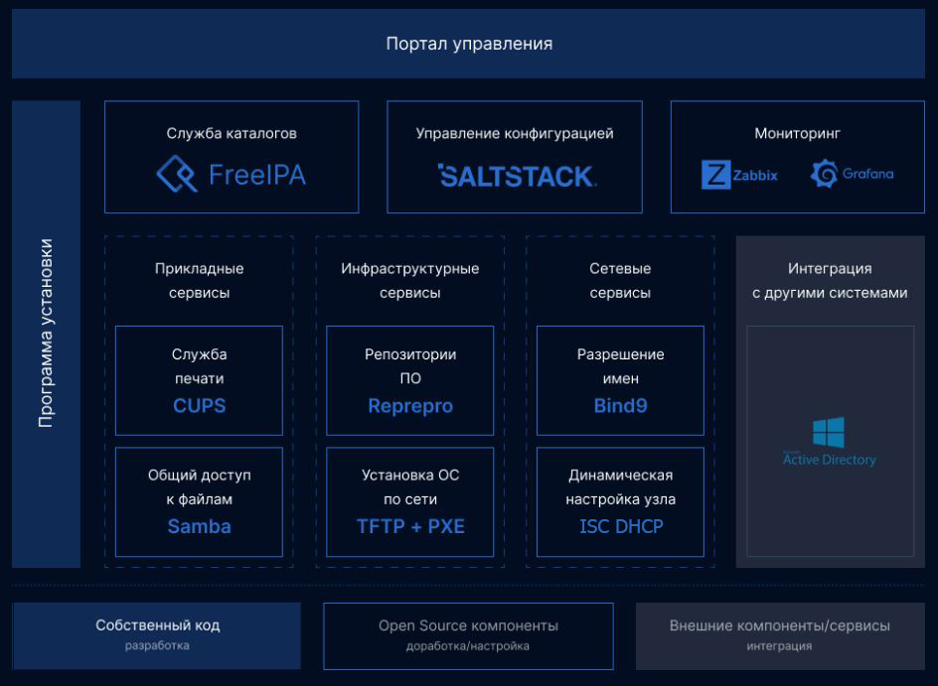
Task: Select the CUPS print service card
Action: point(199,380)
